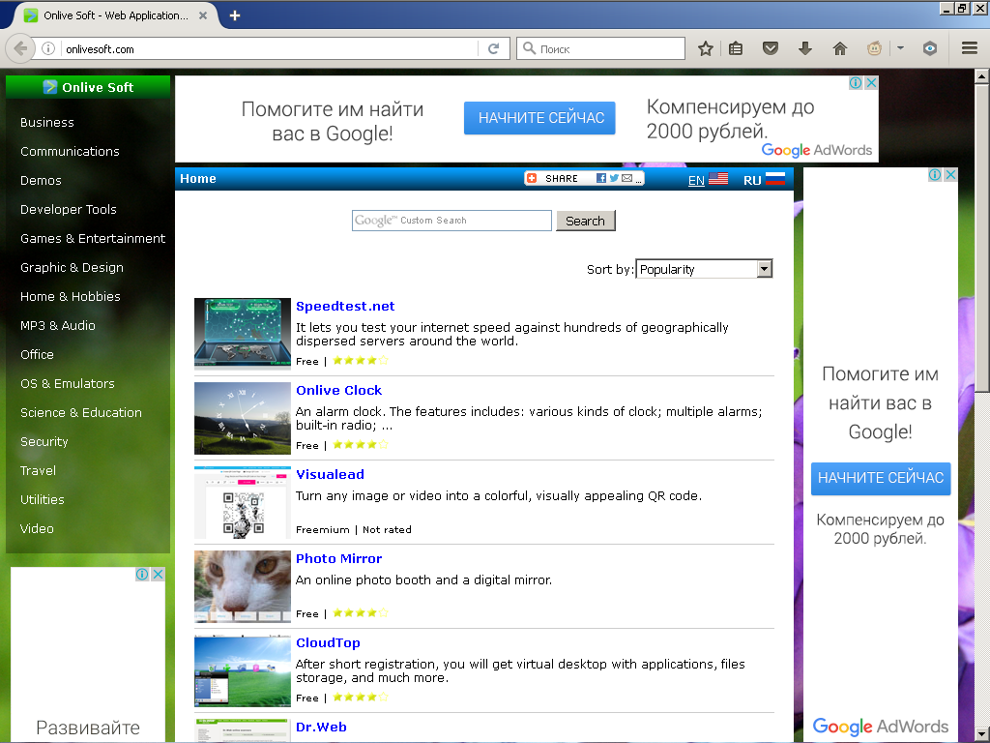Browse the MP3 & Audio category
Image resolution: width=990 pixels, height=743 pixels.
click(x=58, y=326)
